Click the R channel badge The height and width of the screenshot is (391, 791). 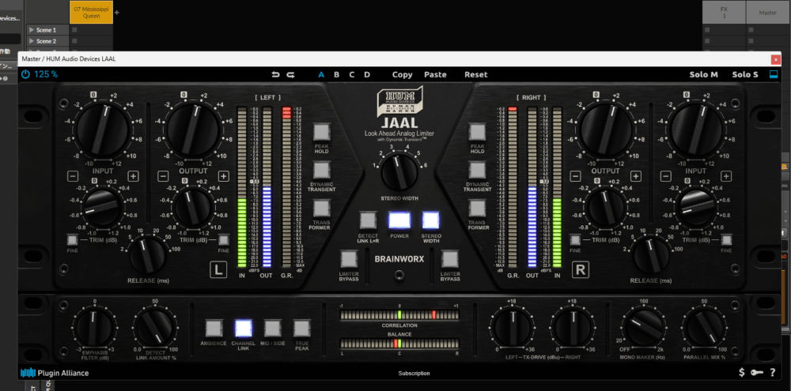tap(580, 270)
